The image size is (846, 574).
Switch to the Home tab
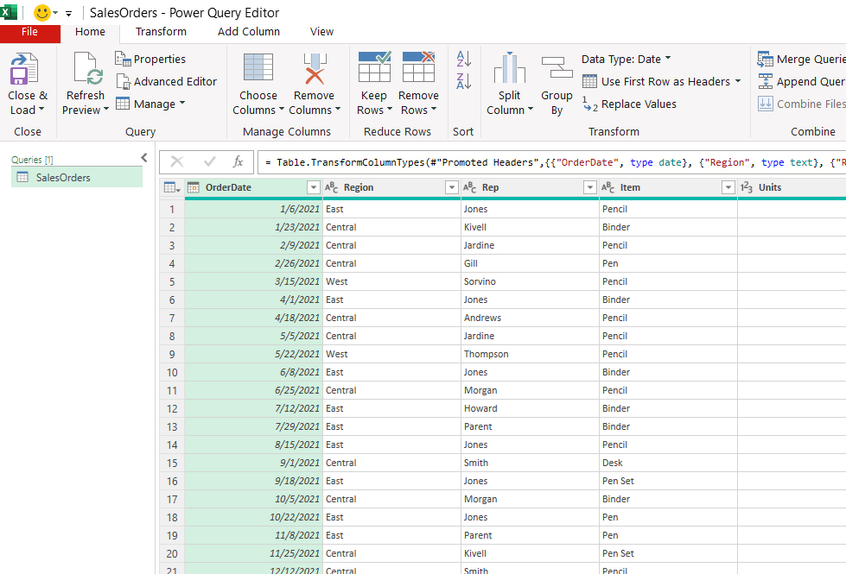[x=90, y=32]
